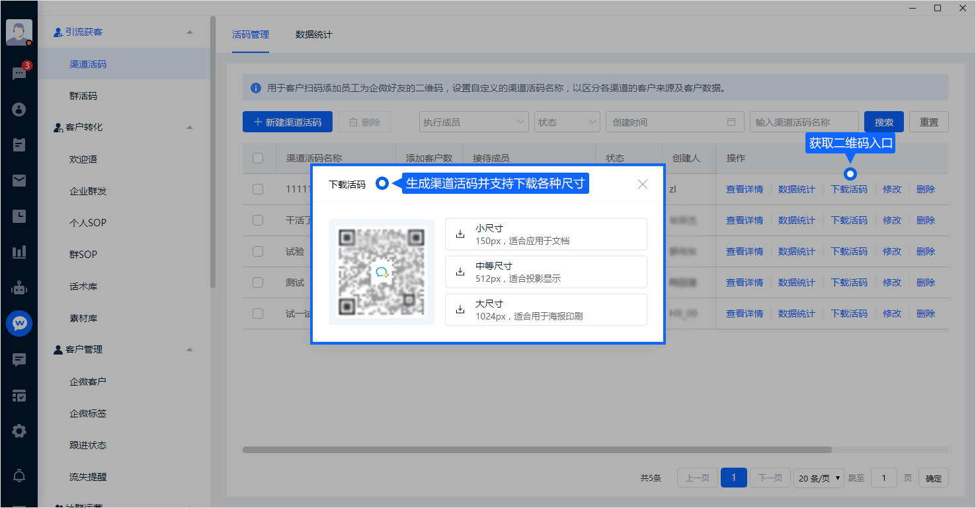This screenshot has width=976, height=508.
Task: Click the robot icon in left sidebar
Action: tap(19, 288)
